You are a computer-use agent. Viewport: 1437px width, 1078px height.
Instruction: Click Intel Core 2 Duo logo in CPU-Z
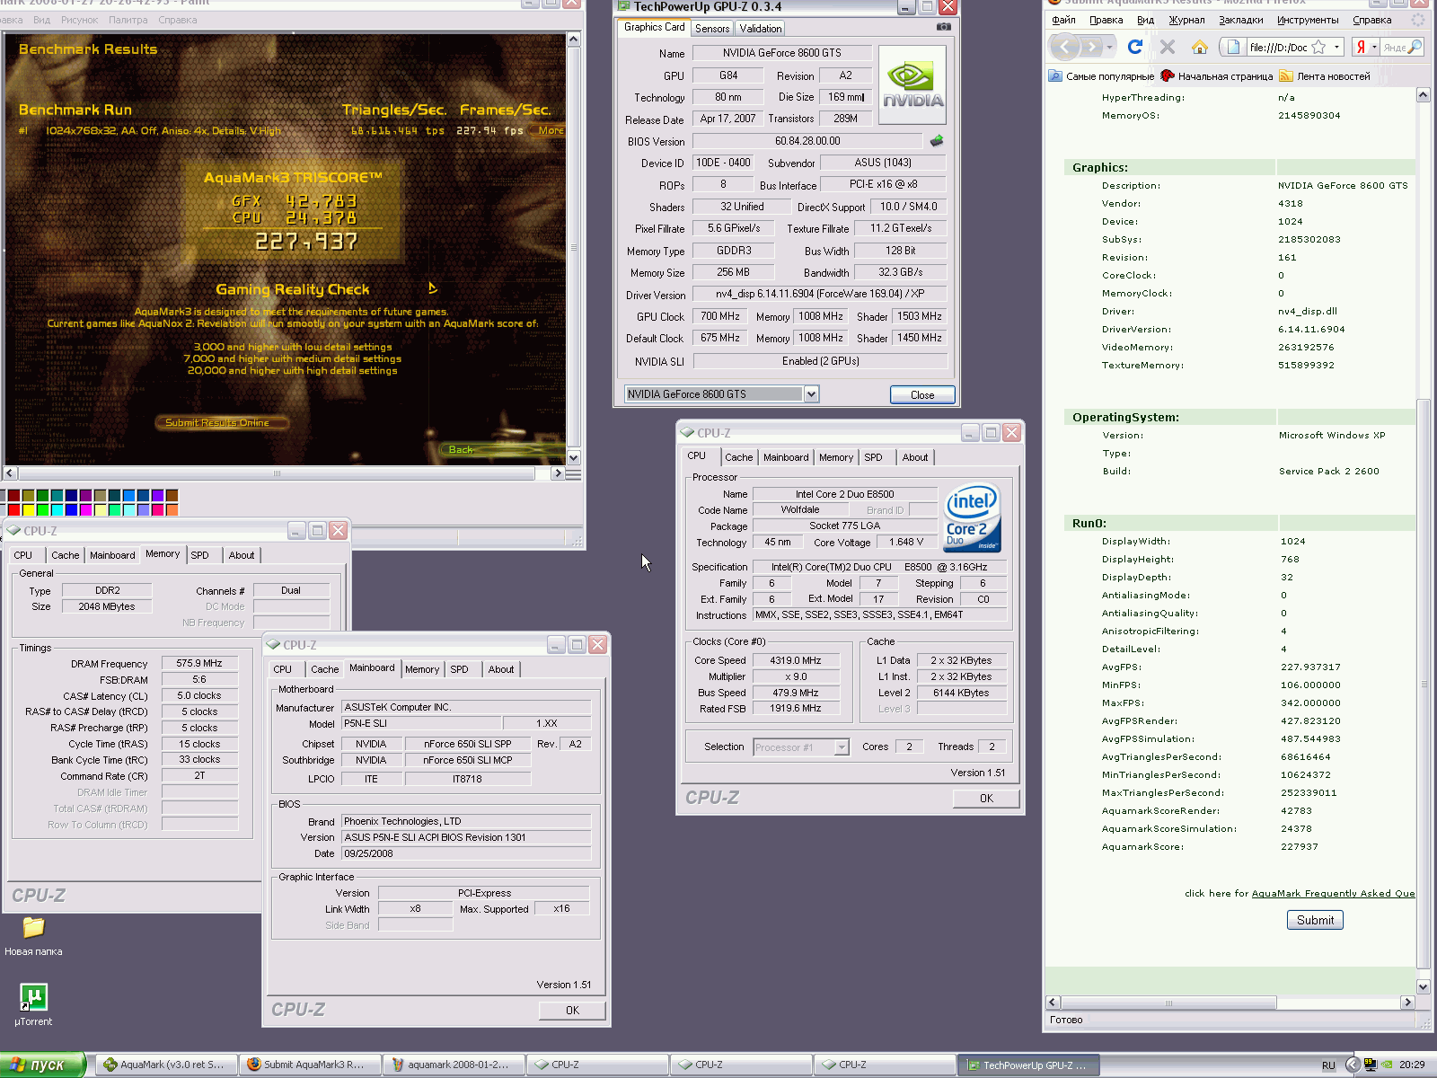click(972, 518)
